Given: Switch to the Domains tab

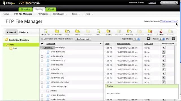Looking at the screenshot, I should coord(26,9).
